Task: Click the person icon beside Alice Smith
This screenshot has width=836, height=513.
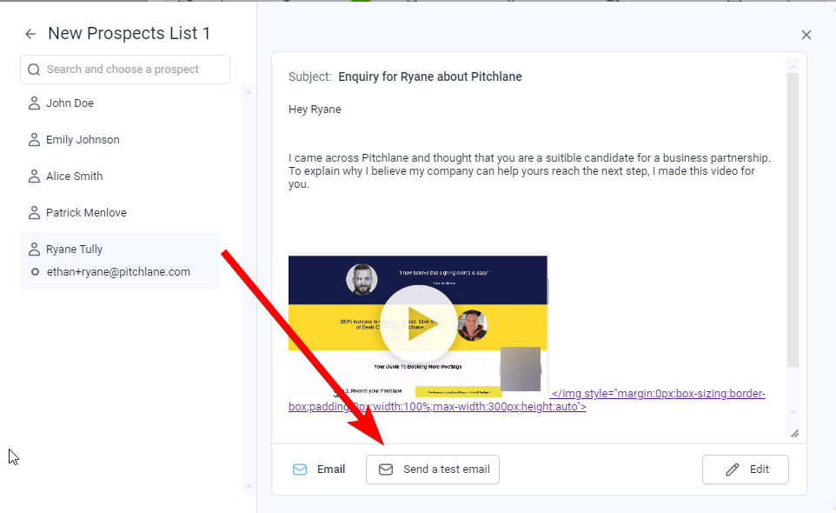Action: coord(34,176)
